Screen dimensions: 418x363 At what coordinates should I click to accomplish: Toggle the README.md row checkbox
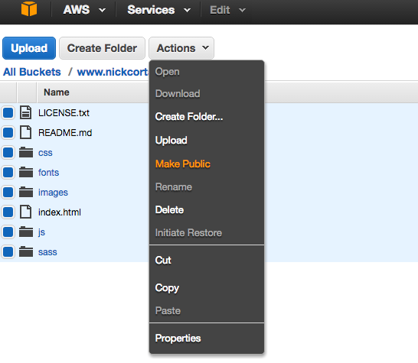8,132
